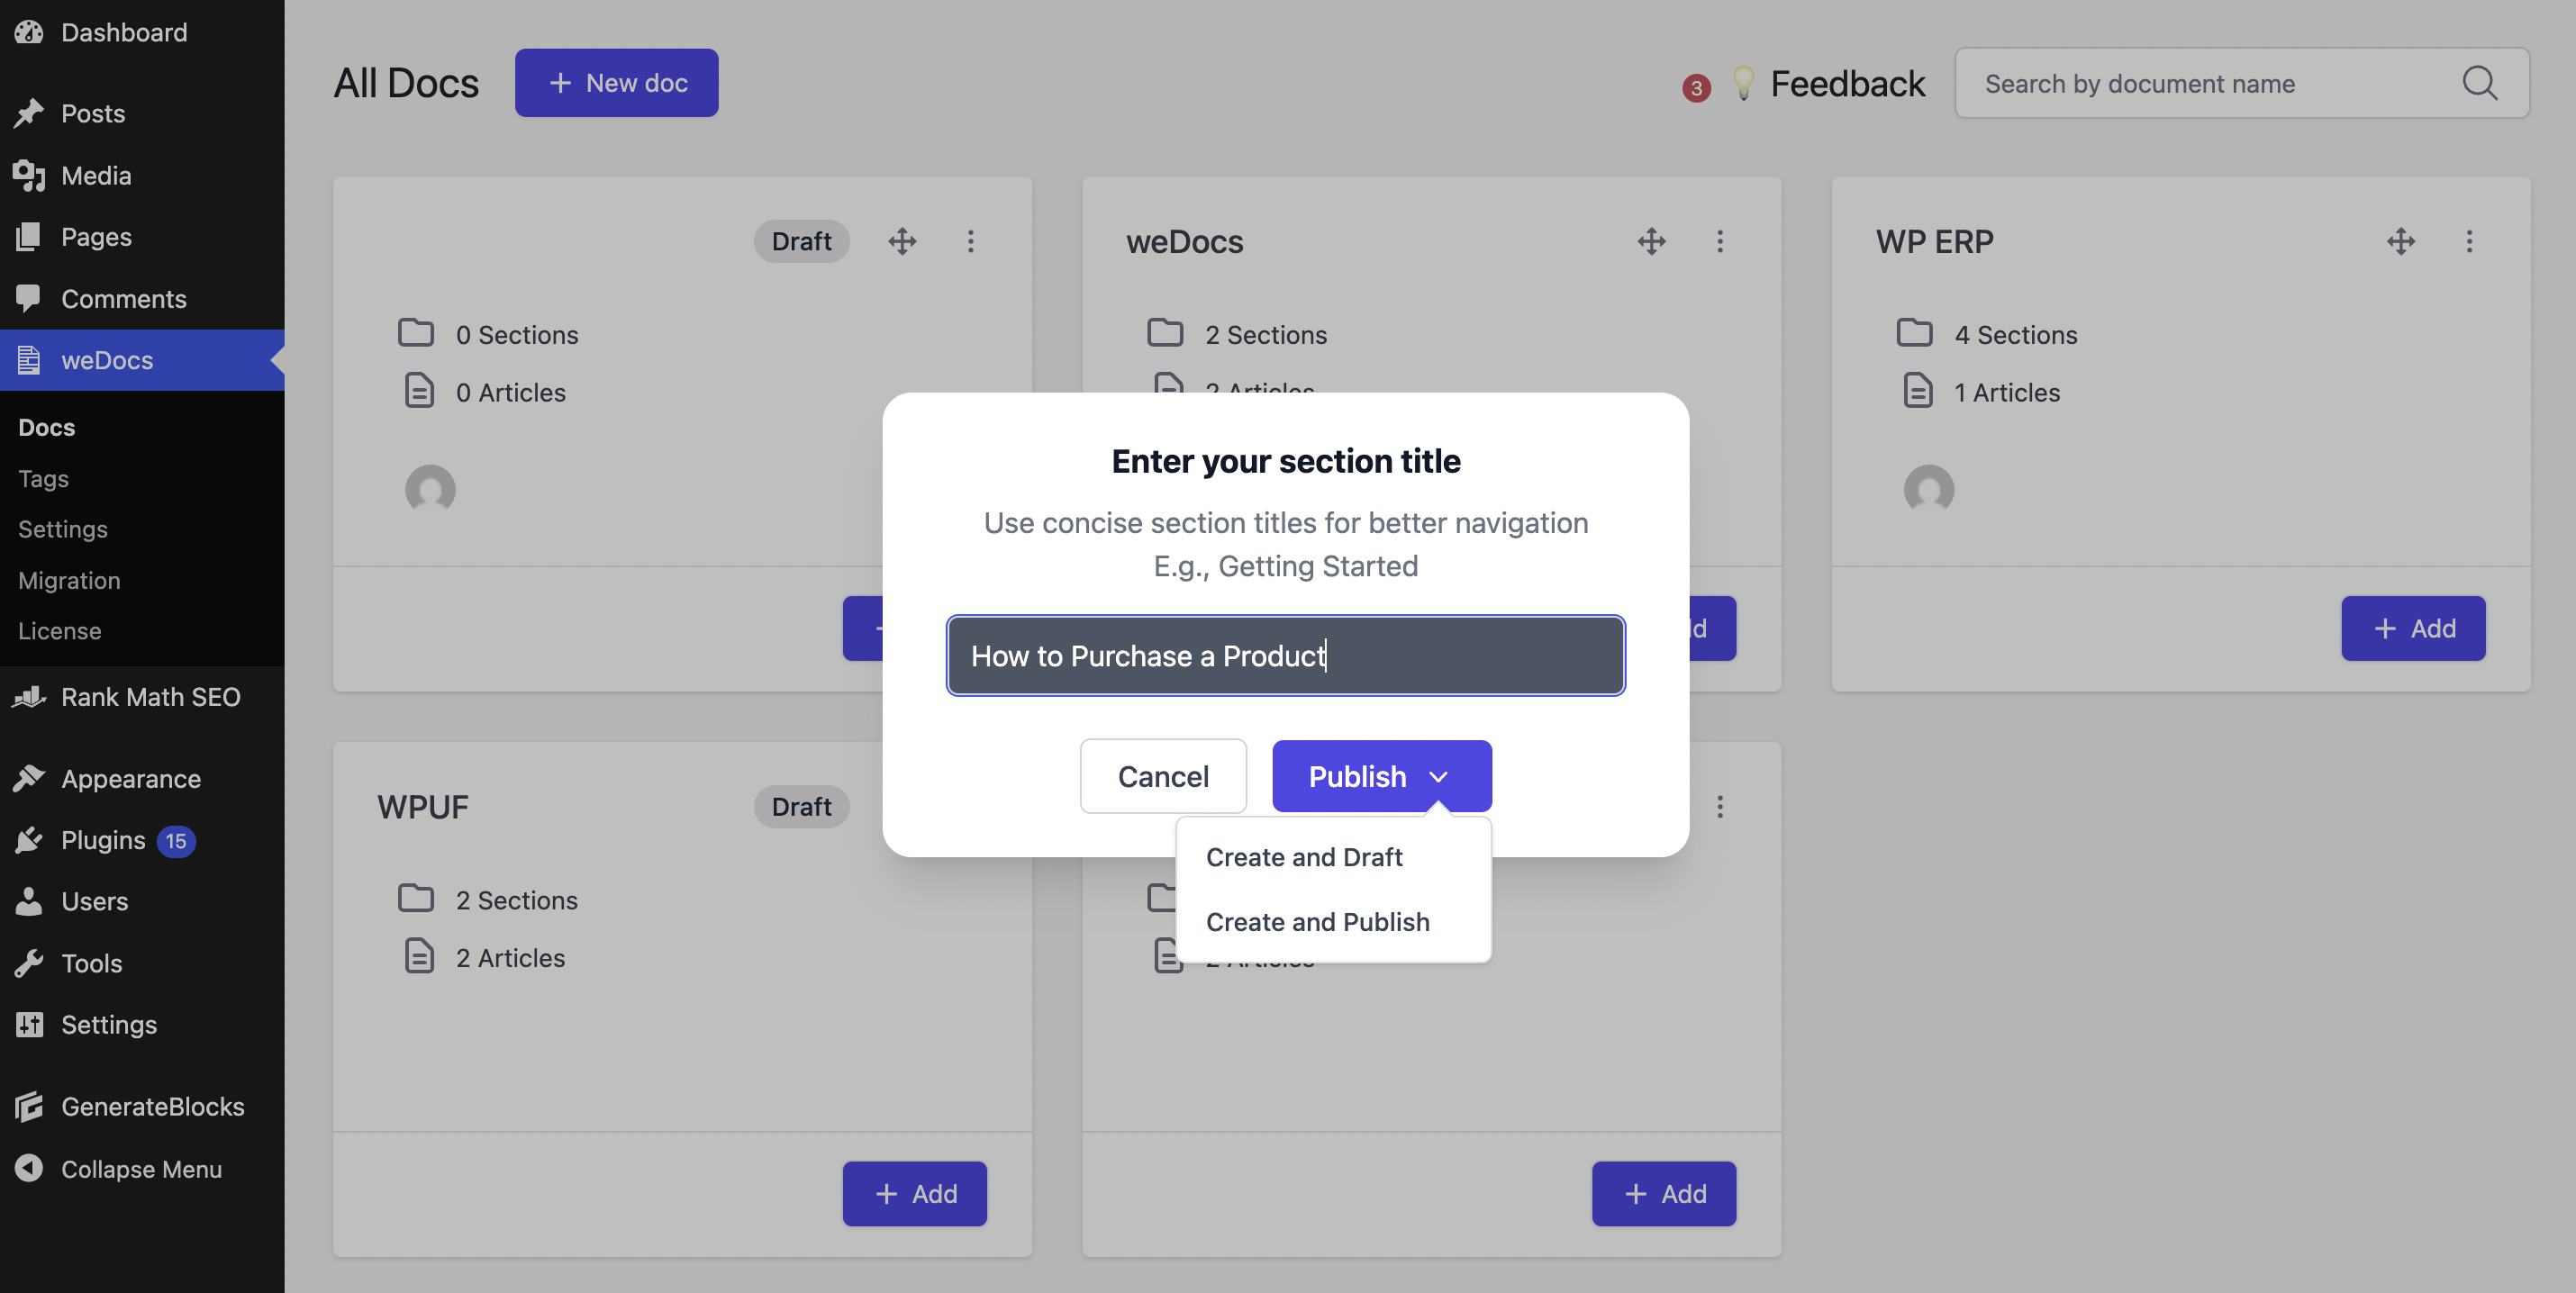Choose Create and Publish option
The image size is (2576, 1293).
click(1317, 921)
